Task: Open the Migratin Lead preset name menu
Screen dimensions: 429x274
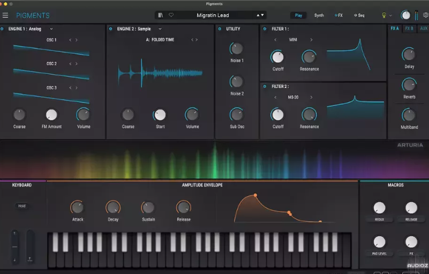Action: (x=213, y=15)
